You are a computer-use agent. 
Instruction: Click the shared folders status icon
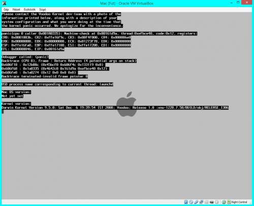pos(206,202)
